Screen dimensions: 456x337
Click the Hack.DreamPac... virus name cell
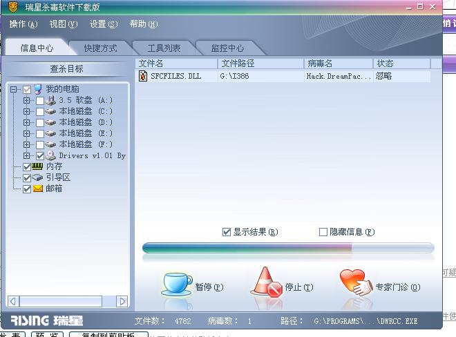(339, 76)
